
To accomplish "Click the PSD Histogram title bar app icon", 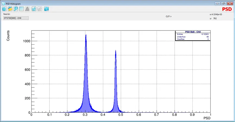I will tap(3, 4).
